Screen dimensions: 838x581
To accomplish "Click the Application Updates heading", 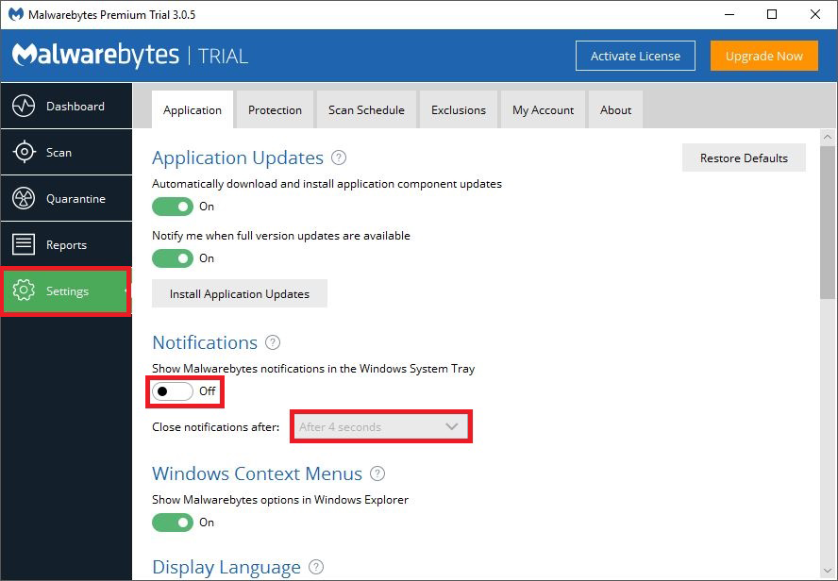I will pos(238,158).
